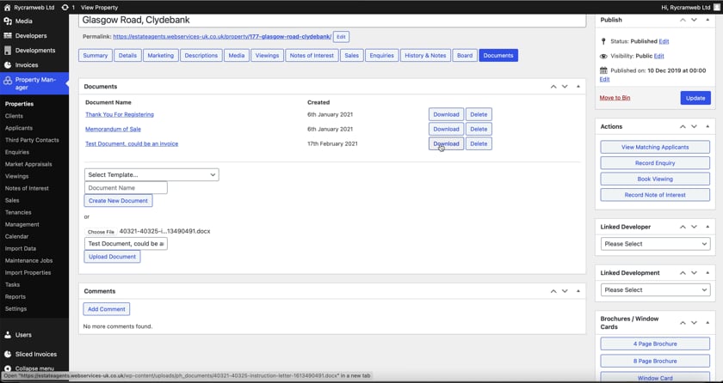Switch to the Viewings tab

[x=267, y=56]
